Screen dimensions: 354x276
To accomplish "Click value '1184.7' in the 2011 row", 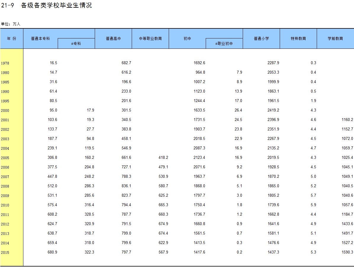I will tap(347, 214).
